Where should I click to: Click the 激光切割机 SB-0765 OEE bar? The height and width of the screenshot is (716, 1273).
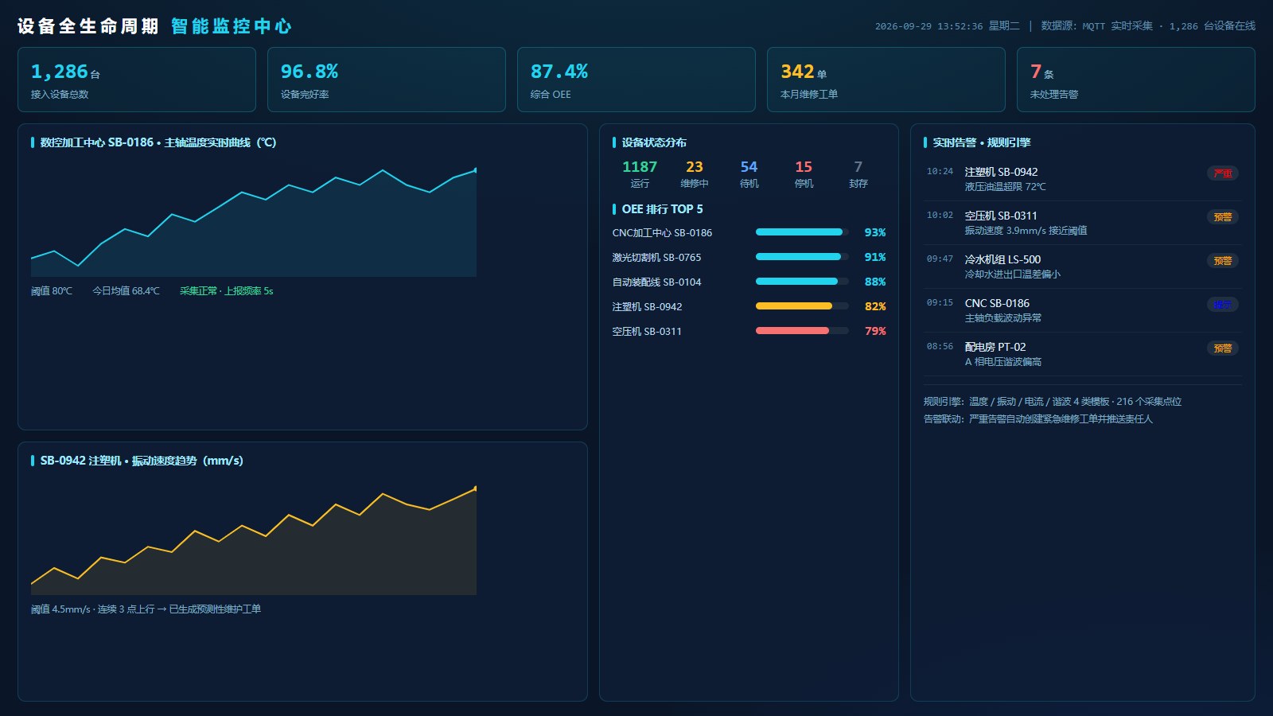(802, 257)
